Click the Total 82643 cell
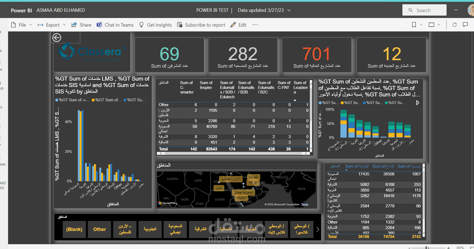Image resolution: width=474 pixels, height=249 pixels. click(212, 149)
